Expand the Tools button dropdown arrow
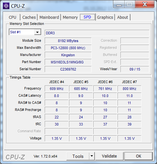Image resolution: width=157 pixels, height=164 pixels. 92,156
